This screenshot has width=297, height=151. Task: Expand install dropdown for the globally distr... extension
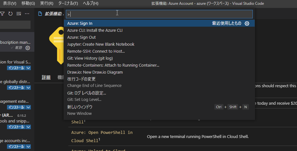28,88
